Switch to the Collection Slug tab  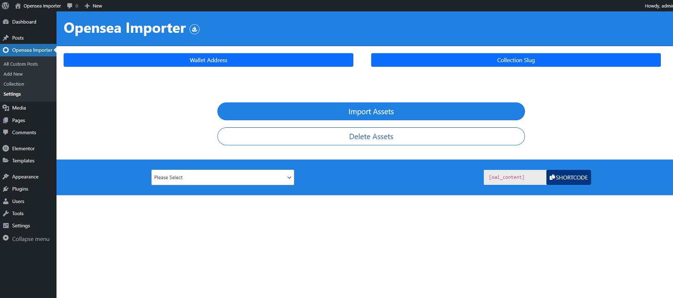point(516,60)
